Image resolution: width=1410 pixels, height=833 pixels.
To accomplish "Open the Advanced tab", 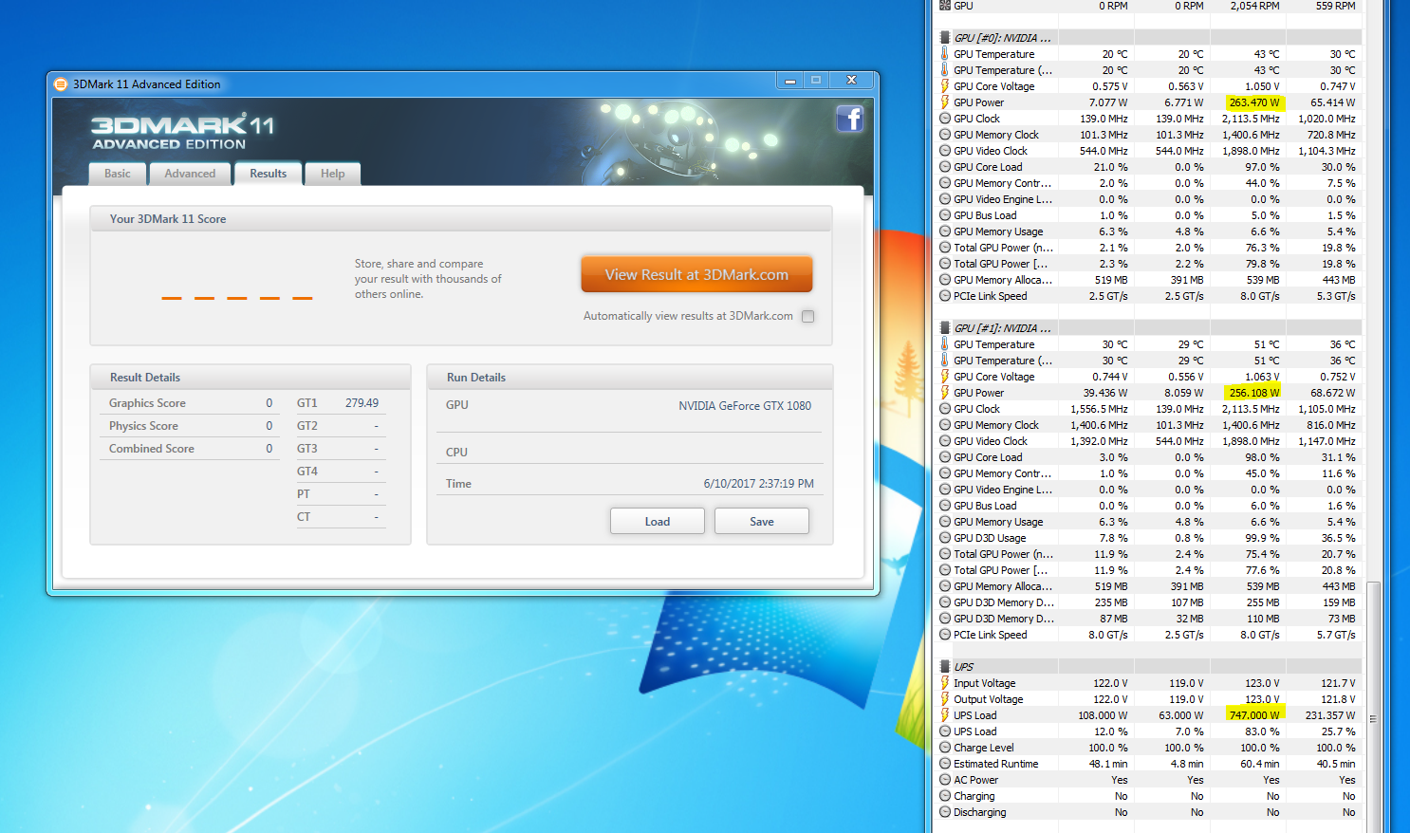I will tap(190, 174).
